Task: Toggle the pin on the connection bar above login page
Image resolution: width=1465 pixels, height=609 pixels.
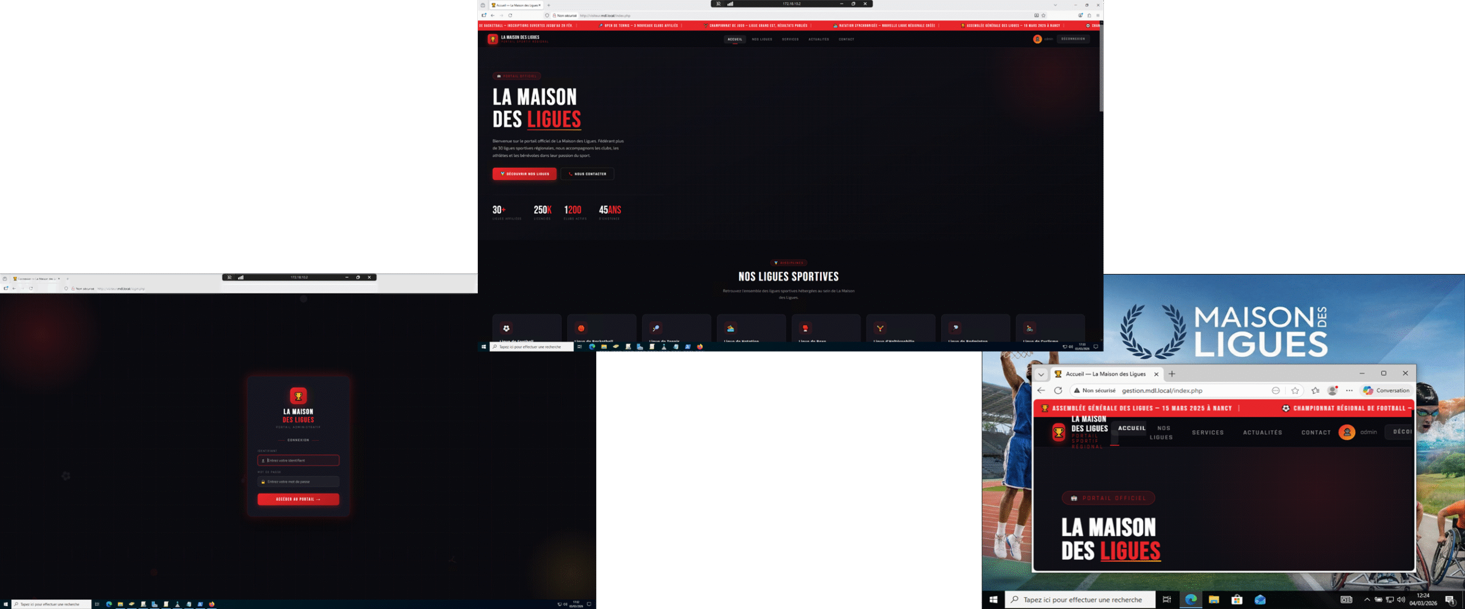Action: 229,277
